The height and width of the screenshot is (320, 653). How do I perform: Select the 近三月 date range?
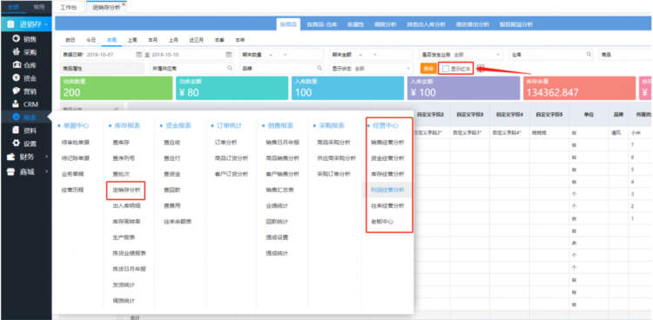pyautogui.click(x=197, y=40)
